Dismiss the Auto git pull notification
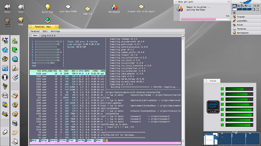 point(228,2)
